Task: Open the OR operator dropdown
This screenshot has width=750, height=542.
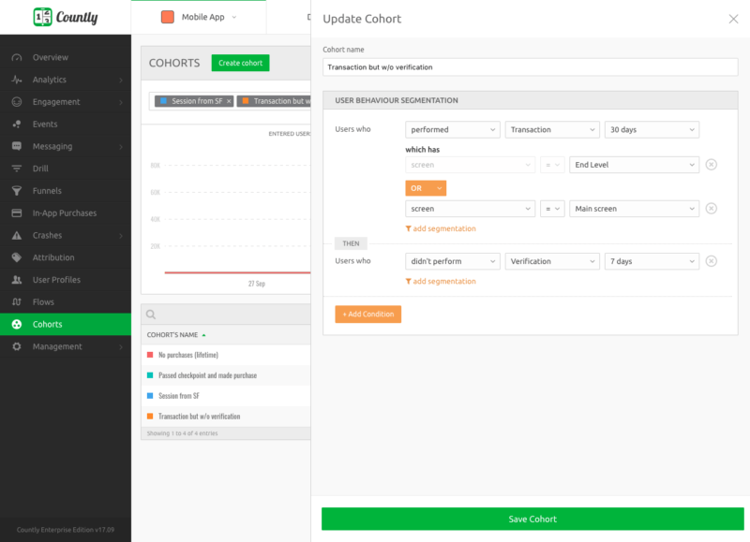Action: point(426,188)
